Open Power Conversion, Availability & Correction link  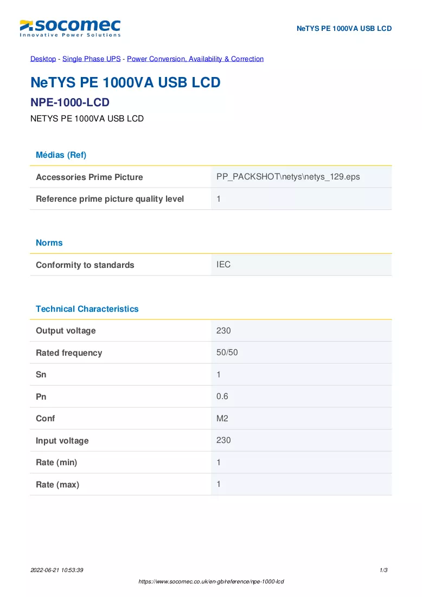(195, 59)
